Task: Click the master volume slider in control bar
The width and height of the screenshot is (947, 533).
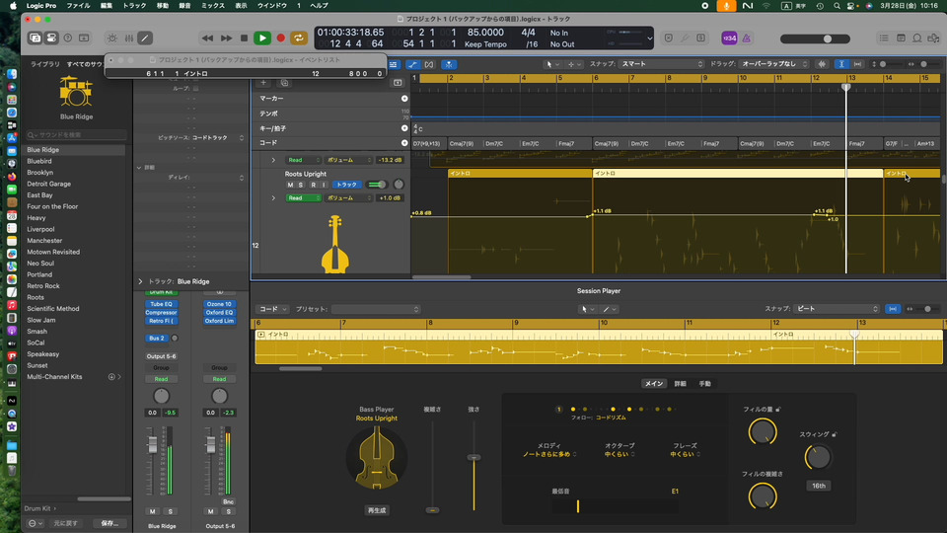Action: 828,38
